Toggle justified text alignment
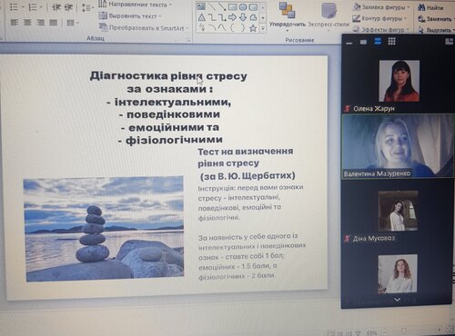The image size is (455, 336). click(54, 23)
